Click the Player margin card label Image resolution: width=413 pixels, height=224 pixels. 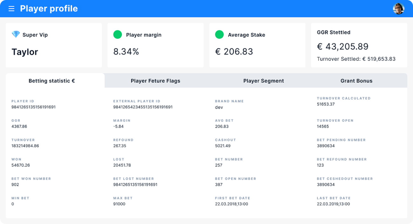point(144,35)
